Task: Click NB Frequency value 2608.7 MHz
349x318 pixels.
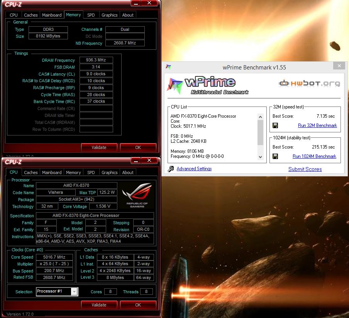Action: 125,43
